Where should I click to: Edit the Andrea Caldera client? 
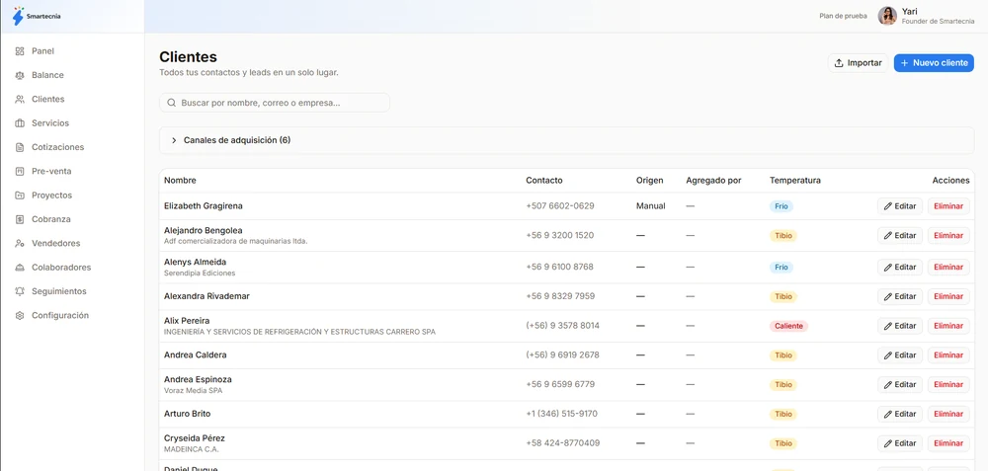tap(900, 355)
